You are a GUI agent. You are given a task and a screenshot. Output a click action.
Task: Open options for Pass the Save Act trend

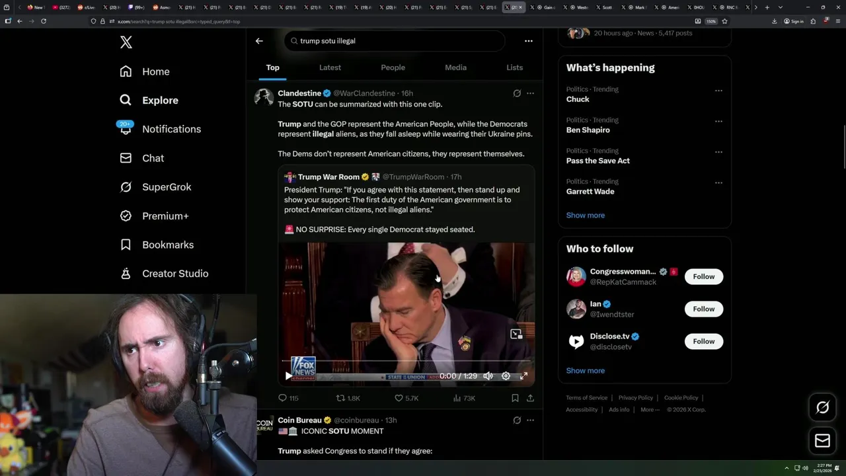click(718, 152)
